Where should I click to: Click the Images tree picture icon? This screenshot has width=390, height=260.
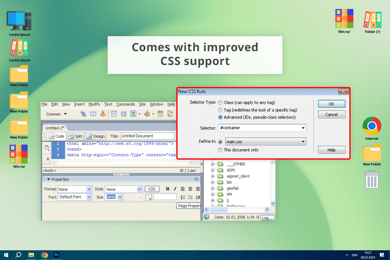pyautogui.click(x=133, y=114)
